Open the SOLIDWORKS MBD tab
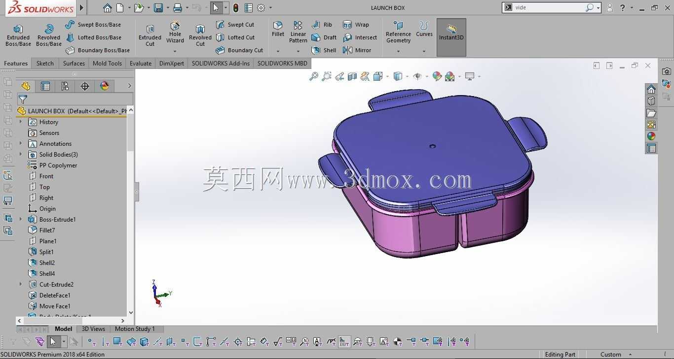This screenshot has width=674, height=359. click(x=282, y=64)
